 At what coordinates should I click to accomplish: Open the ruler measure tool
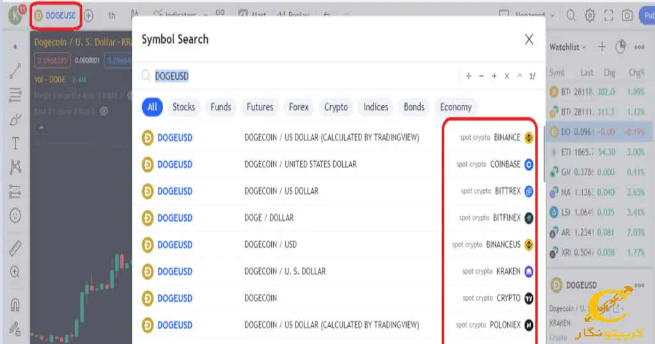tap(15, 248)
